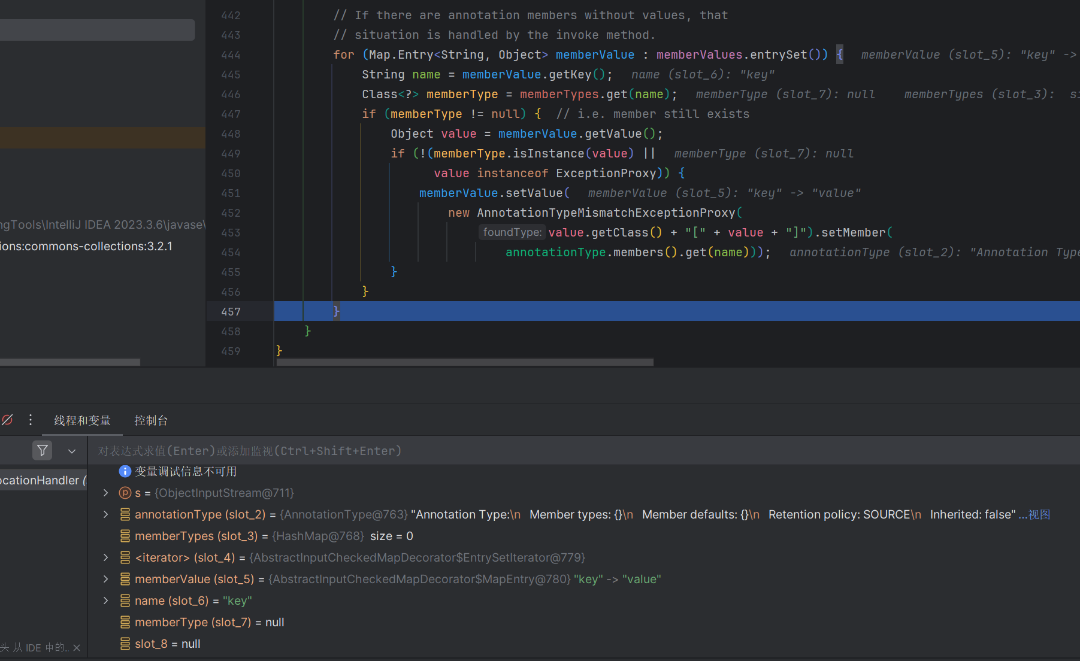
Task: Click the frames filter icon
Action: pos(43,451)
